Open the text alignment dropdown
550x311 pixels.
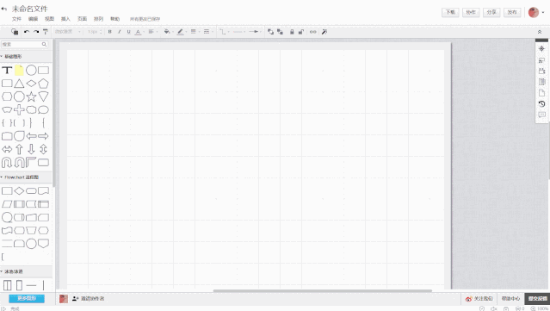[152, 32]
